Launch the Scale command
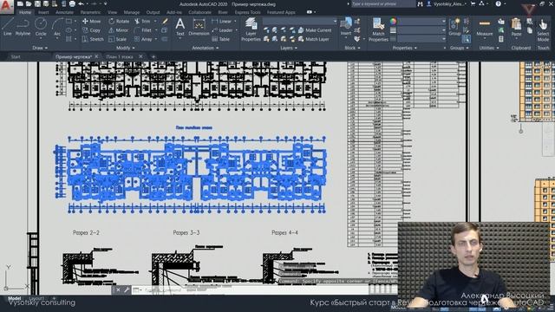Viewport: 555px width, 312px height. [x=118, y=39]
